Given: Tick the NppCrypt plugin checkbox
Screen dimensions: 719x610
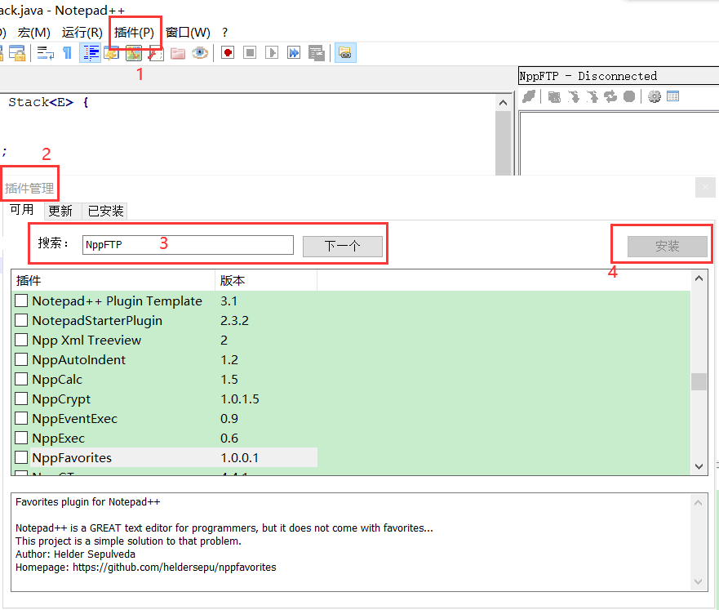Looking at the screenshot, I should click(22, 399).
